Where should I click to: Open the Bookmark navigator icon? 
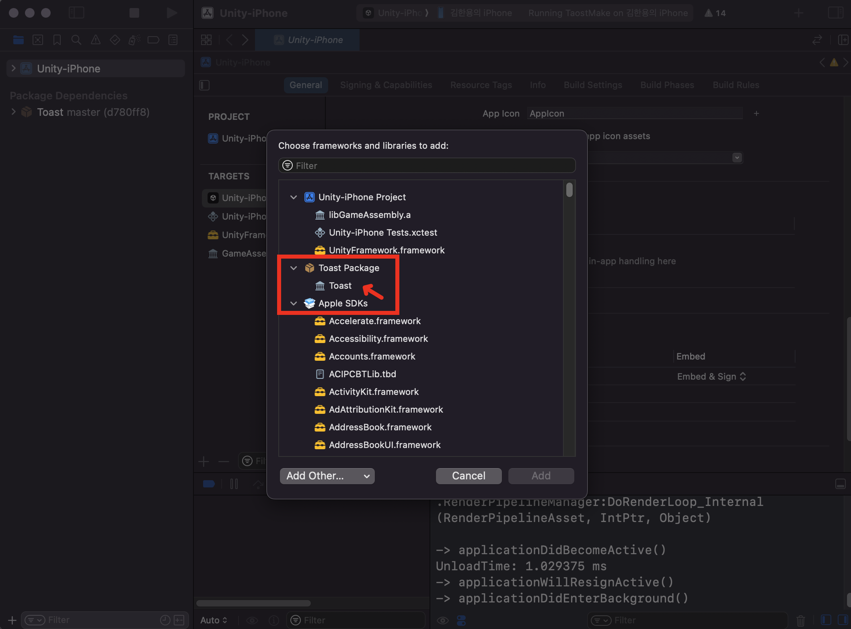(57, 40)
